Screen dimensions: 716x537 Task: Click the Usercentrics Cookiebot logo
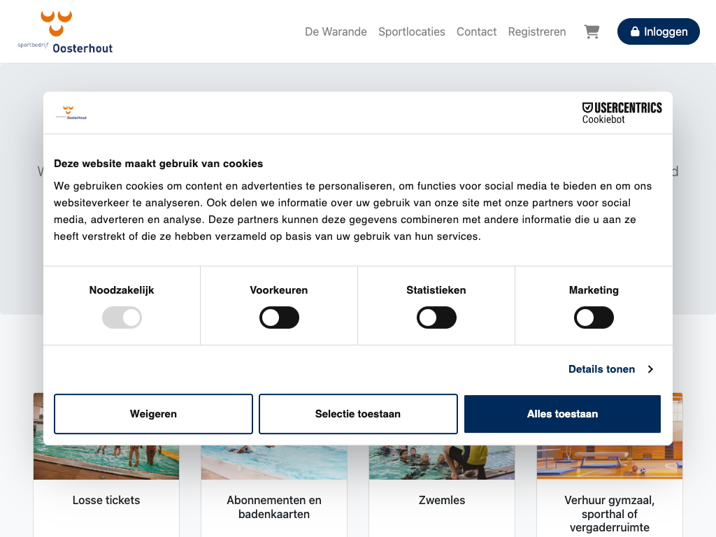click(622, 113)
